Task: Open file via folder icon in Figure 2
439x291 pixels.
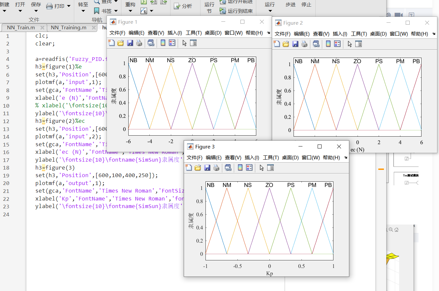Action: pos(286,44)
